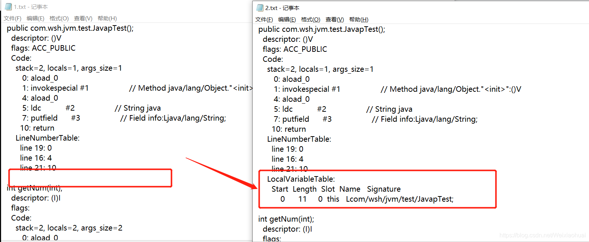Open 格式(O) menu in 1.txt window
Image resolution: width=589 pixels, height=242 pixels.
pyautogui.click(x=59, y=19)
